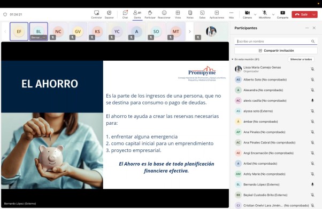Select the SO participant tile
This screenshot has height=209, width=322.
156,31
